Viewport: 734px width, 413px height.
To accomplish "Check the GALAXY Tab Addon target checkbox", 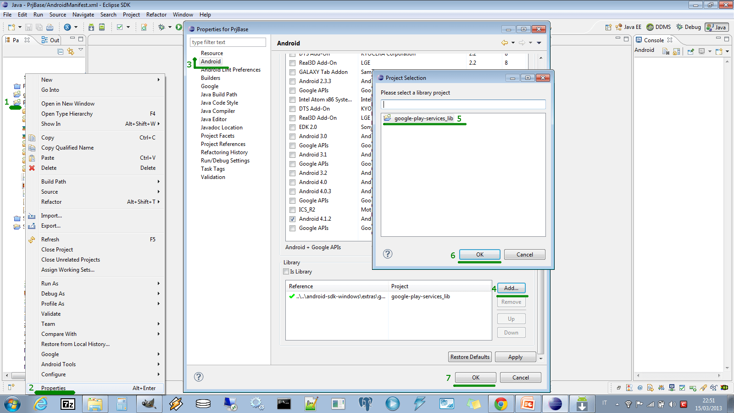I will point(293,72).
